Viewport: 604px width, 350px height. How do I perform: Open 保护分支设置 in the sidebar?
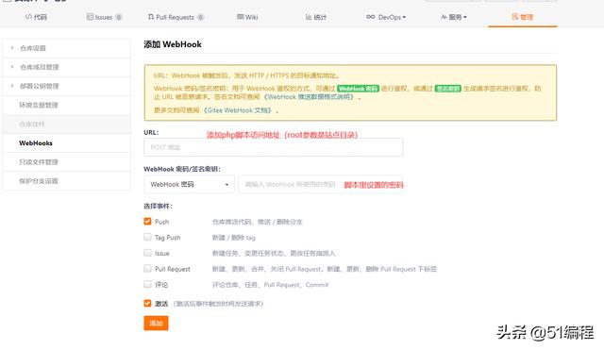66,181
